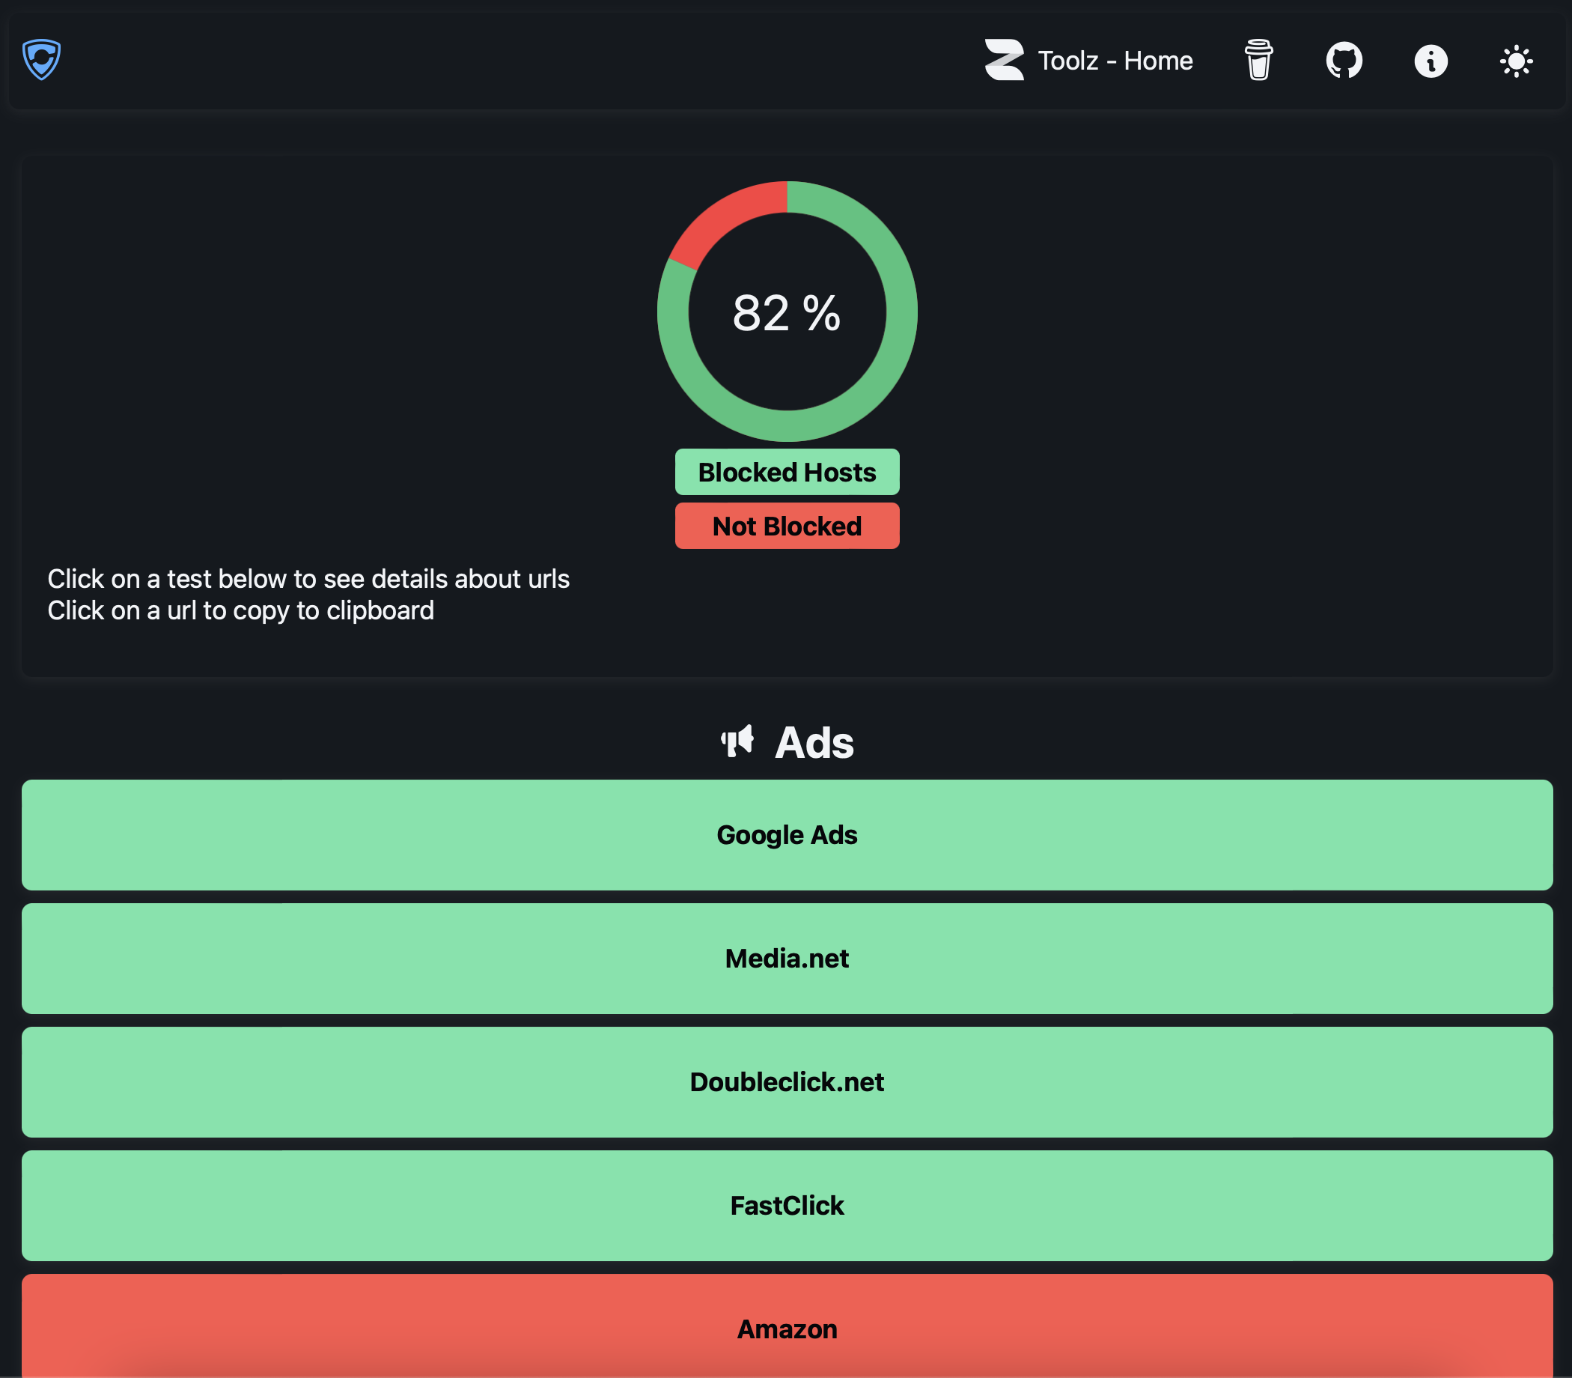Image resolution: width=1572 pixels, height=1378 pixels.
Task: Click the 82 % score text
Action: [x=787, y=312]
